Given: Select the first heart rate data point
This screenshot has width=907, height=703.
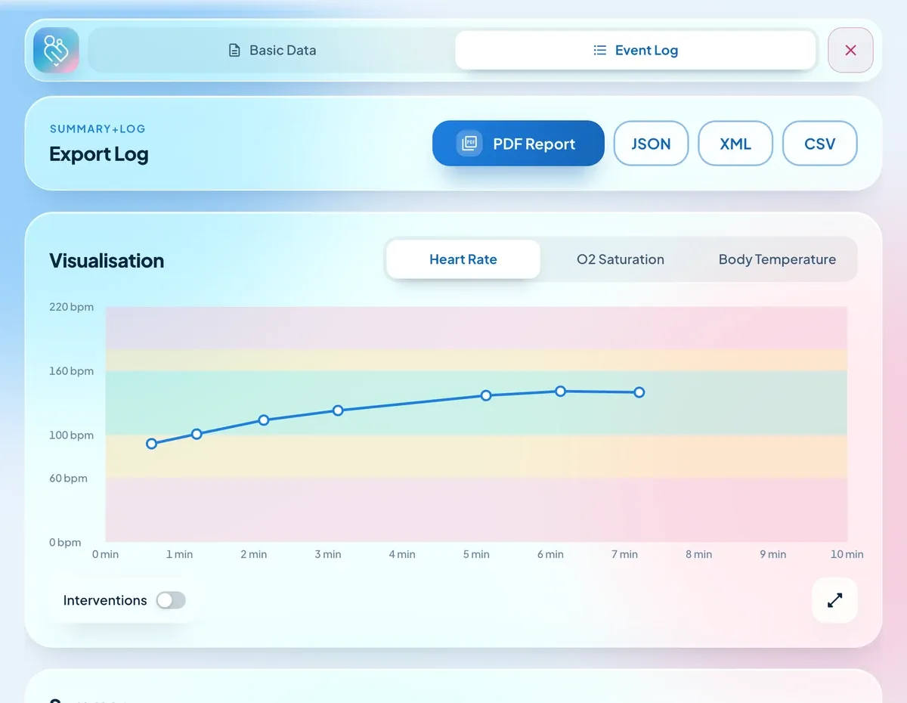Looking at the screenshot, I should [151, 444].
